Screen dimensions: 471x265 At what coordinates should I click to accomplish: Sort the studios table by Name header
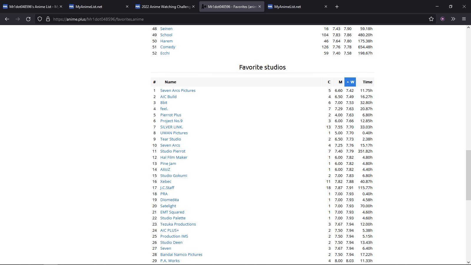(170, 82)
